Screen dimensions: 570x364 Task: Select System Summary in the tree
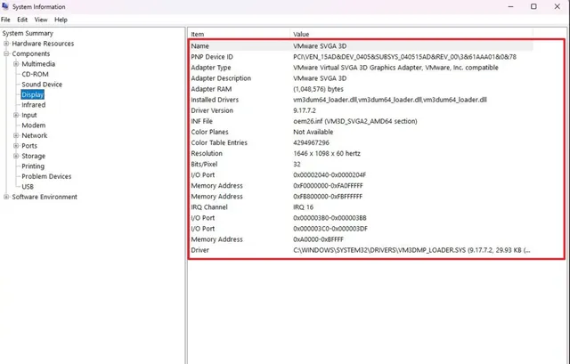28,33
